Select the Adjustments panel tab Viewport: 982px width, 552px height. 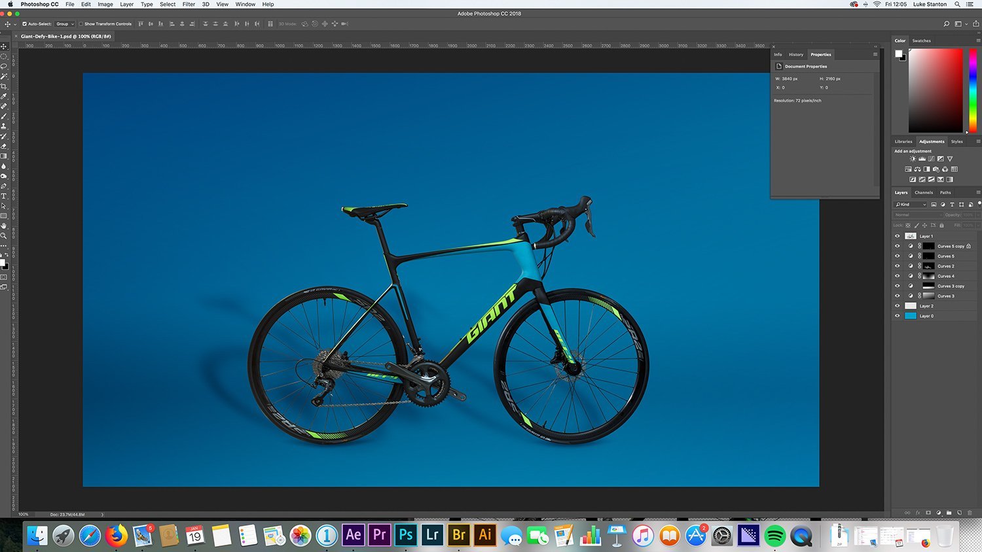[x=931, y=141]
